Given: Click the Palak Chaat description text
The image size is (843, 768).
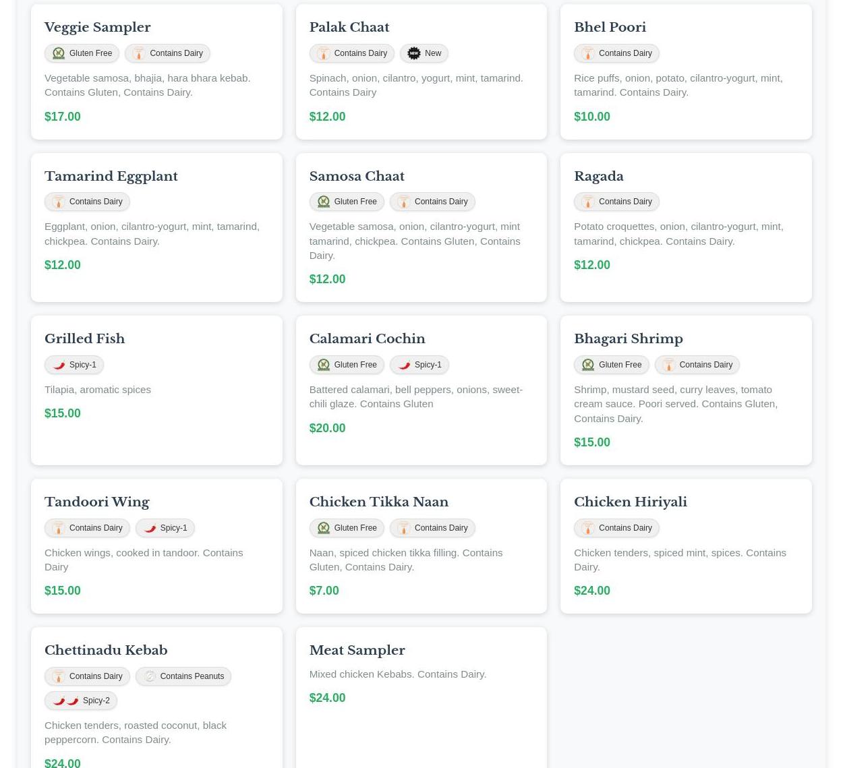Looking at the screenshot, I should (x=415, y=85).
